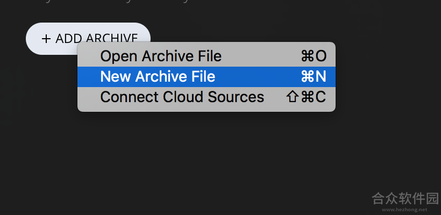Click the shift arrow symbol beside ⌘C
This screenshot has width=441, height=215.
pyautogui.click(x=293, y=97)
